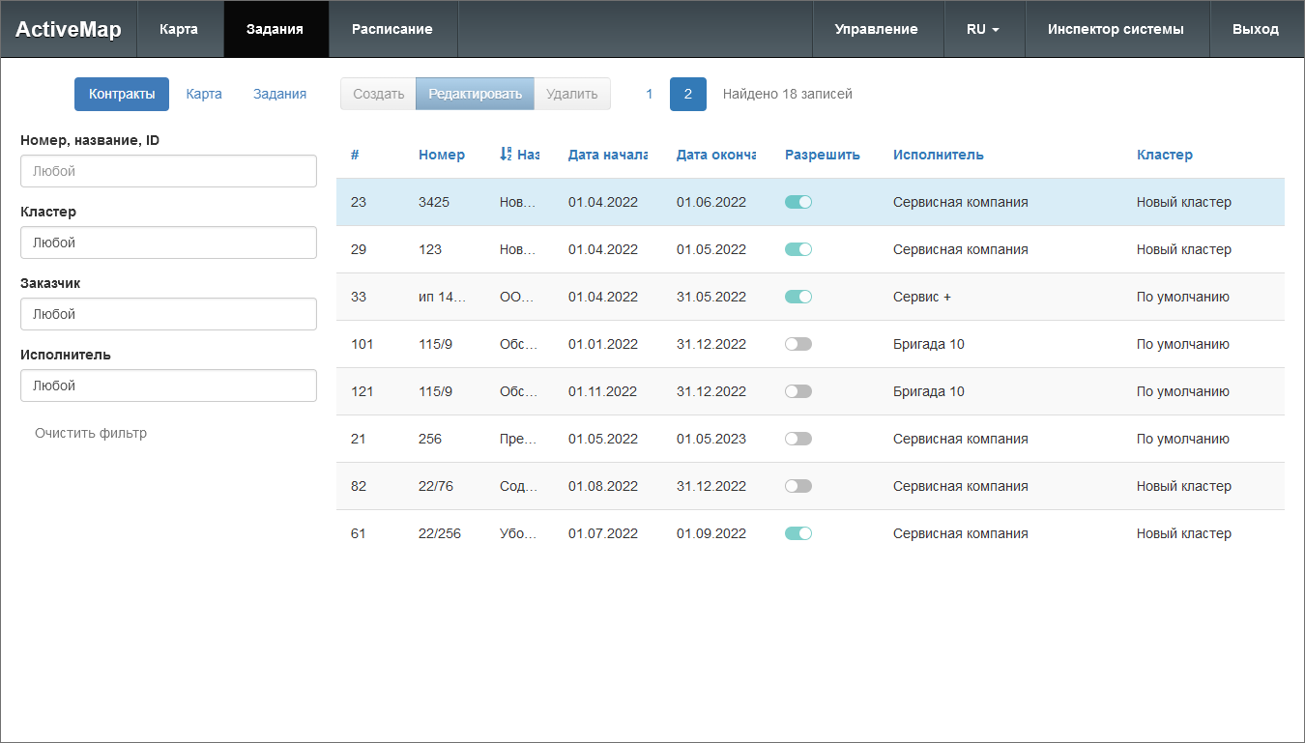Open the Исполнитель filter dropdown
This screenshot has width=1305, height=743.
(168, 386)
